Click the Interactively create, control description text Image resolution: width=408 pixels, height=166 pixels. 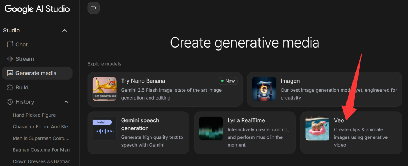[x=258, y=137]
